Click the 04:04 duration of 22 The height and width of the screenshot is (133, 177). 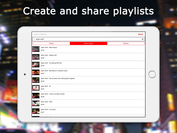click(42, 89)
